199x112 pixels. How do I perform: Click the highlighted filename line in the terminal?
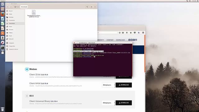(x=88, y=51)
